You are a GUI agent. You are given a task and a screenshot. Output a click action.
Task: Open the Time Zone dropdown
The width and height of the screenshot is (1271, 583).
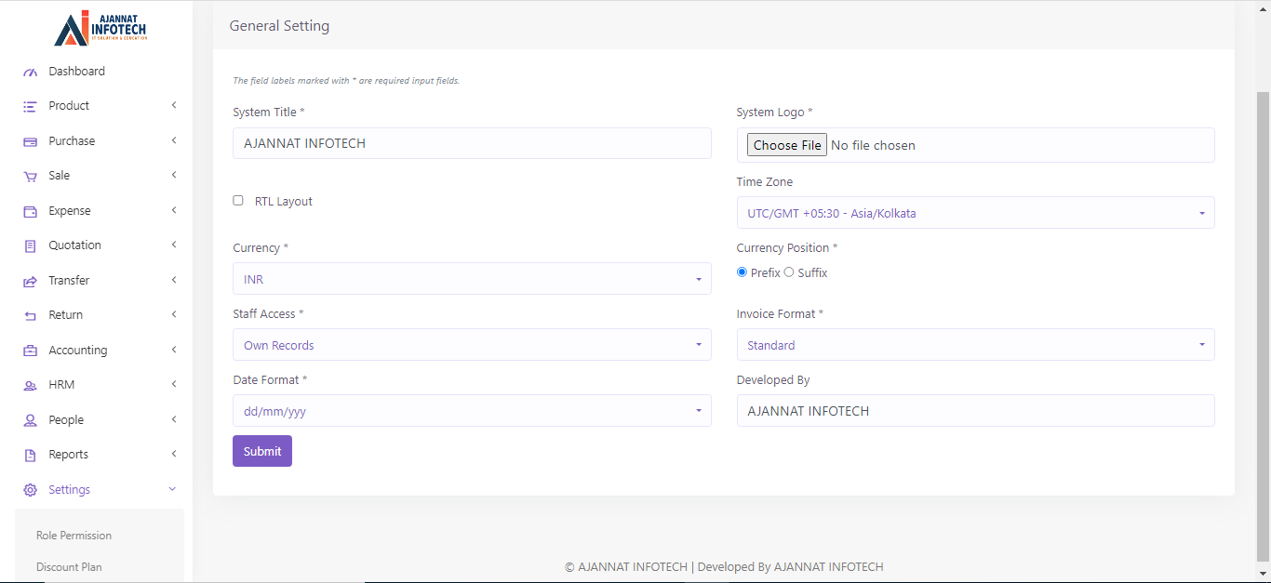pyautogui.click(x=974, y=213)
